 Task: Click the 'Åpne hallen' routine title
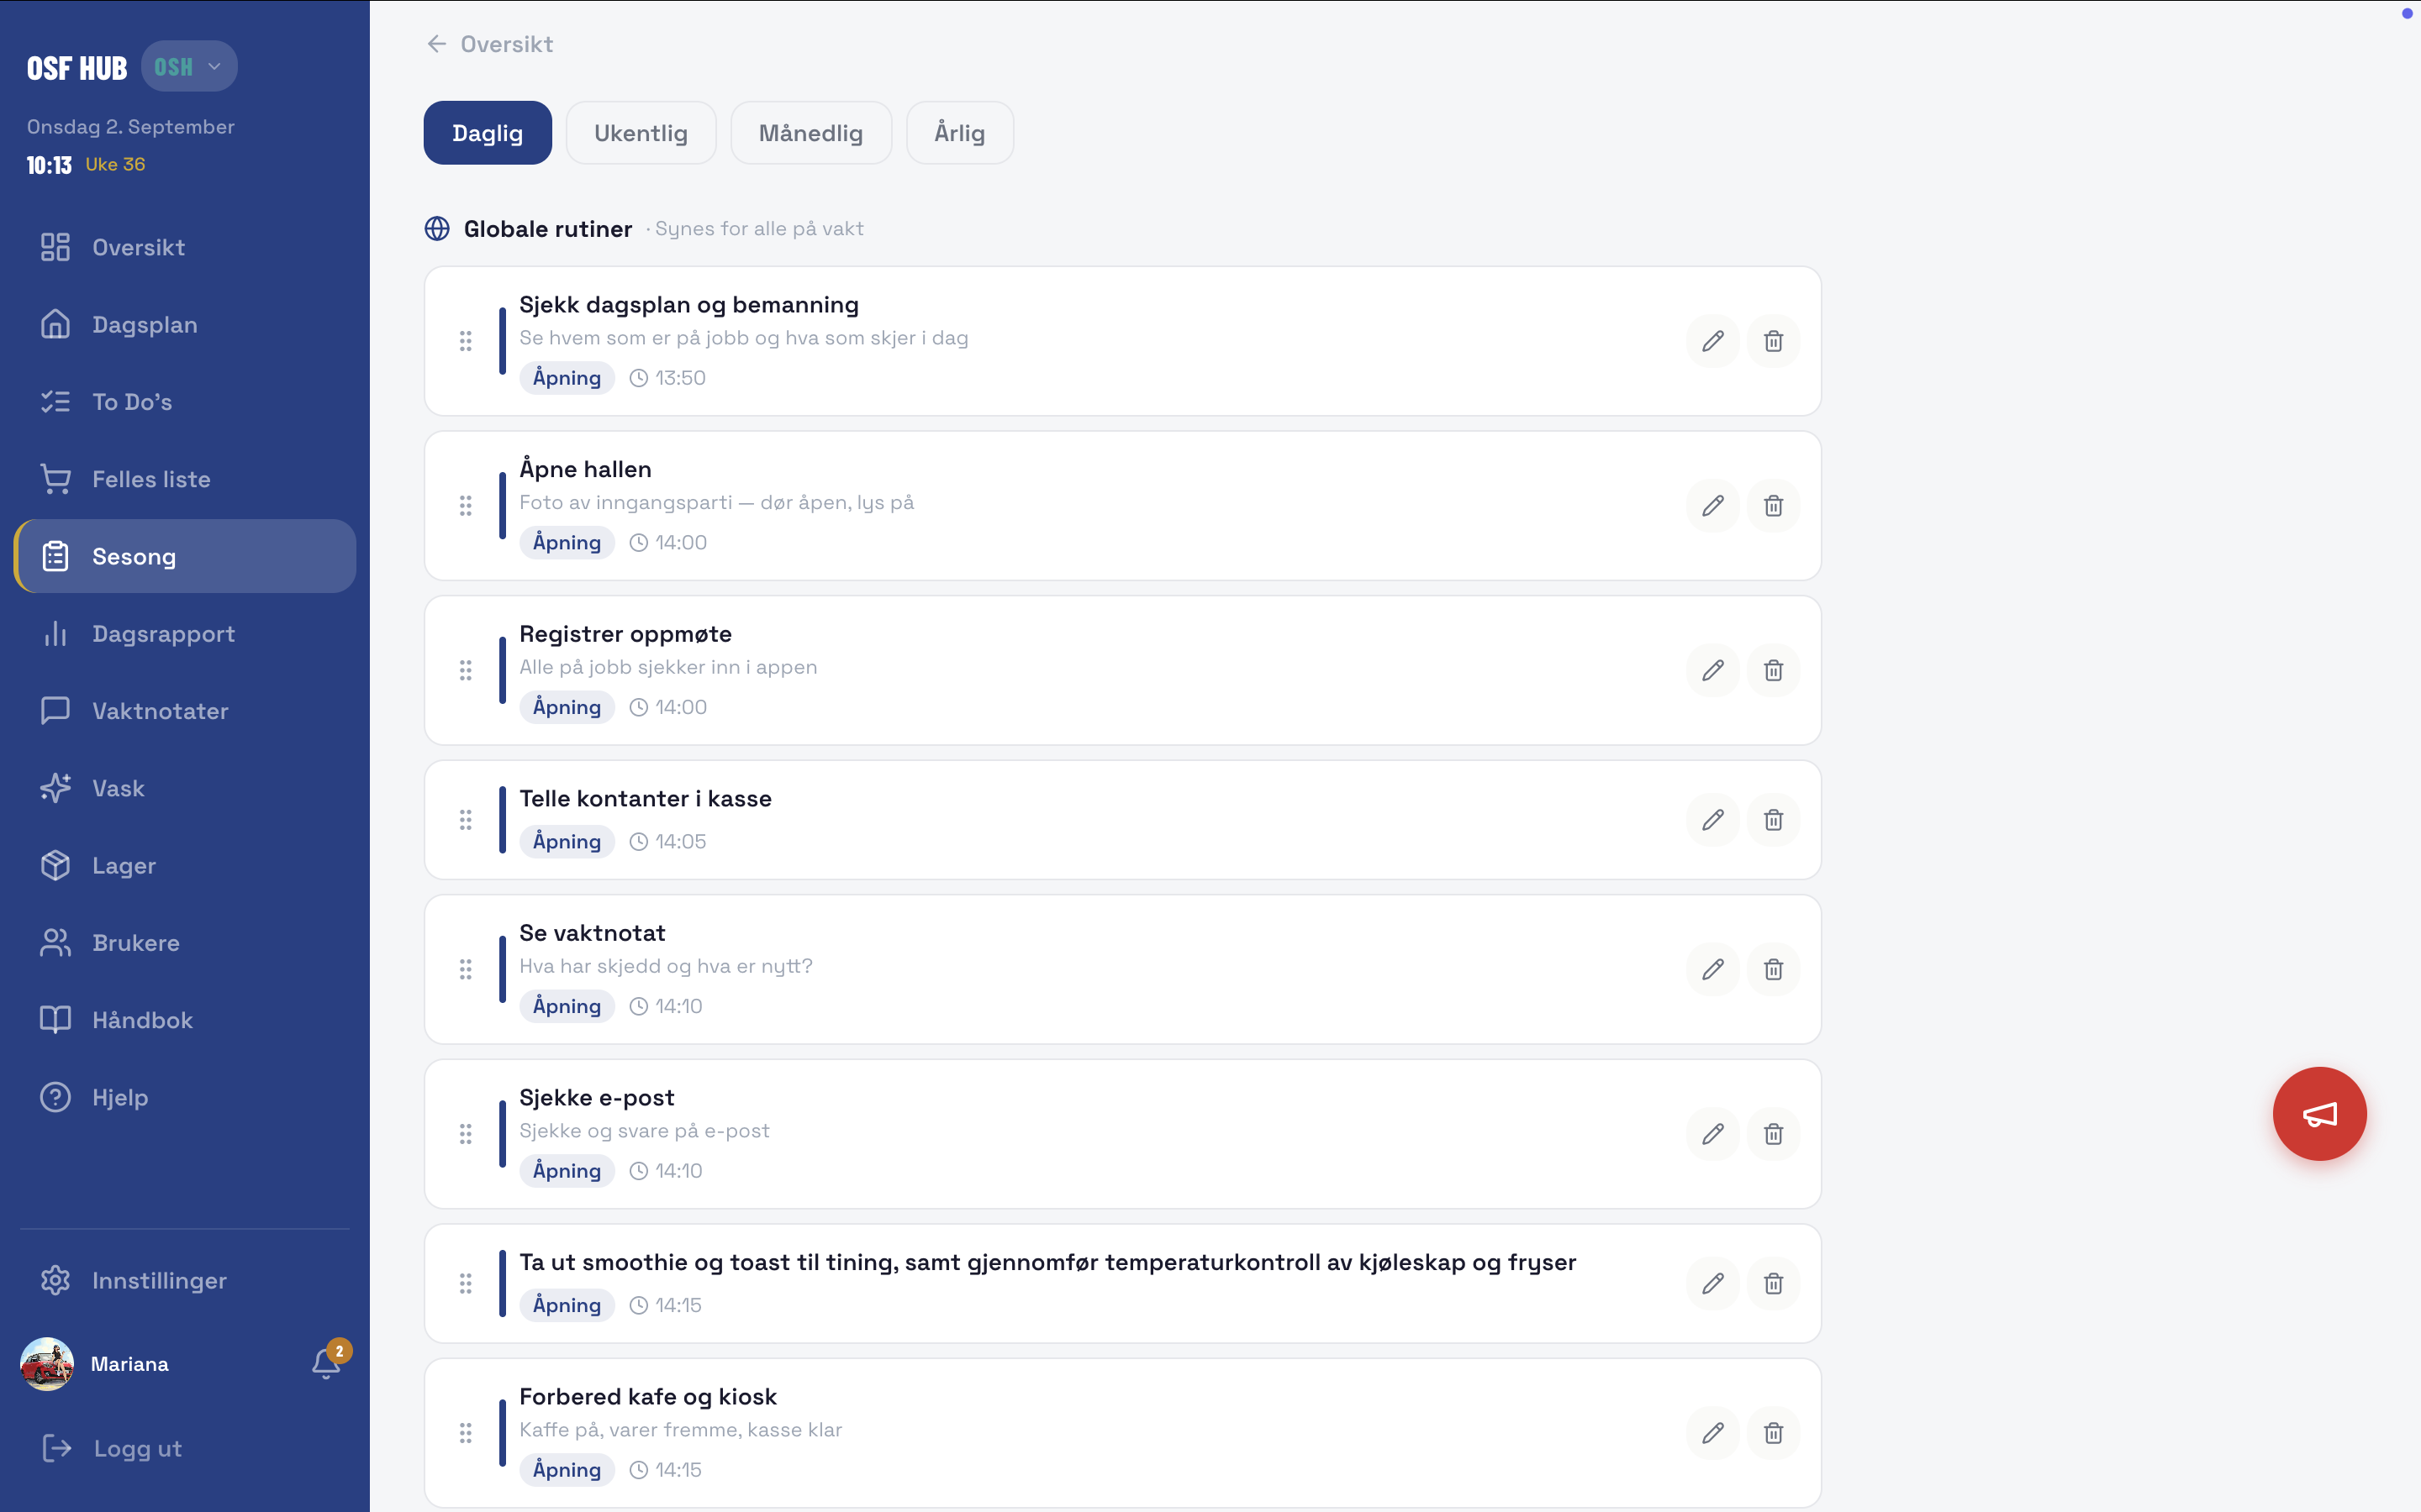585,469
